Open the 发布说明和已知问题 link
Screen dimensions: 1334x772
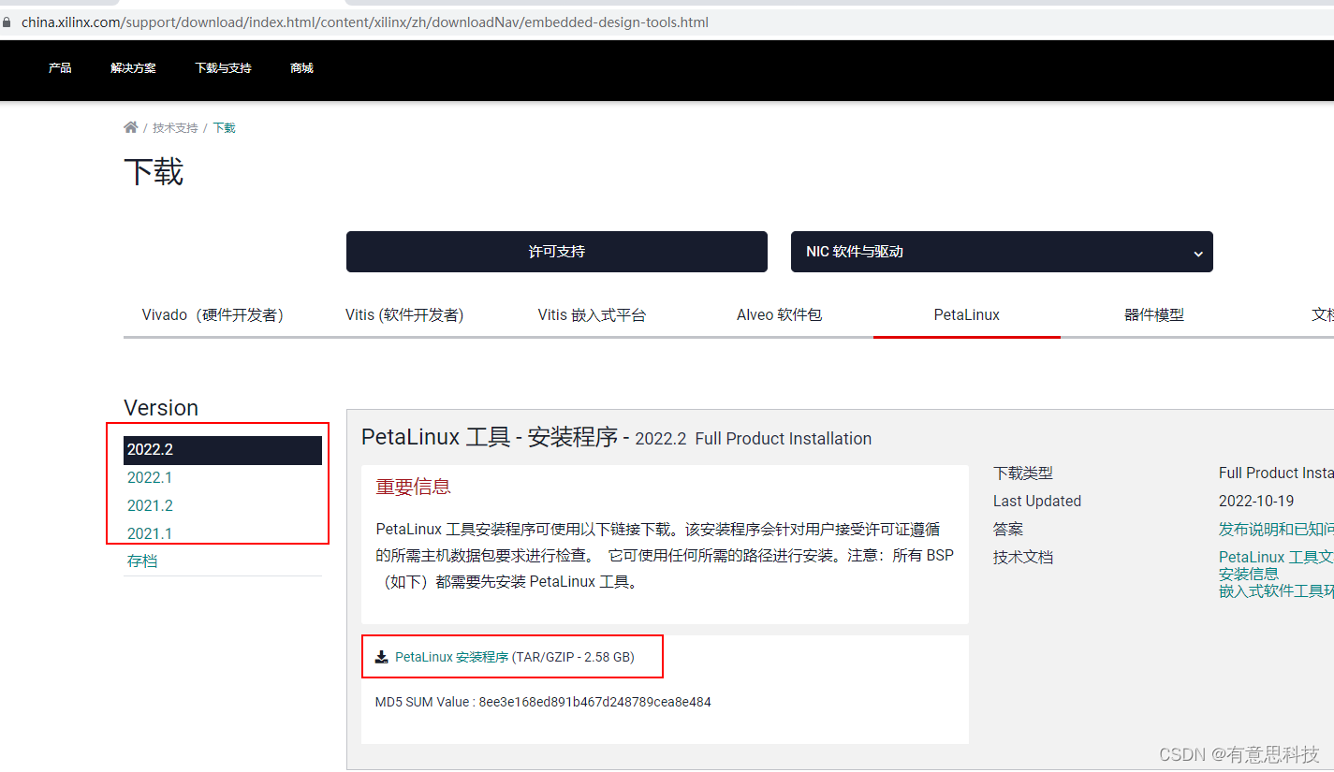tap(1275, 529)
